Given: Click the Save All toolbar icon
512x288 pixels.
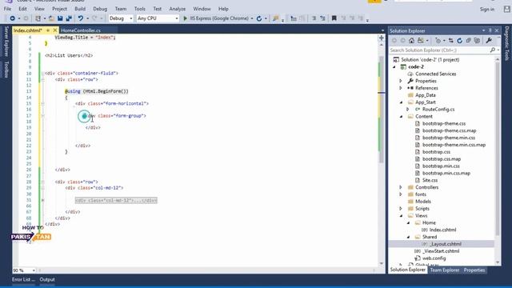Looking at the screenshot, I should [69, 18].
